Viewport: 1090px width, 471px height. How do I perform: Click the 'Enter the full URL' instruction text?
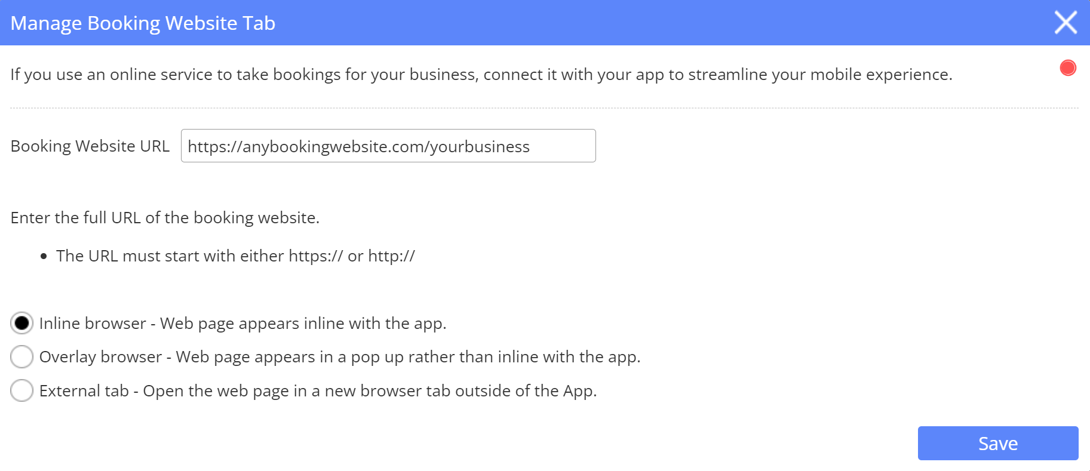(165, 218)
